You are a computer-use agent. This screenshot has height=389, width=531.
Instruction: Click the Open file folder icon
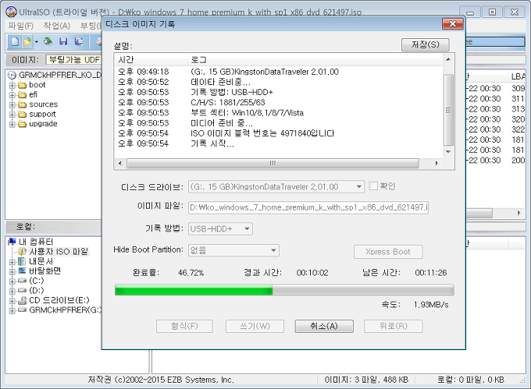pyautogui.click(x=27, y=41)
